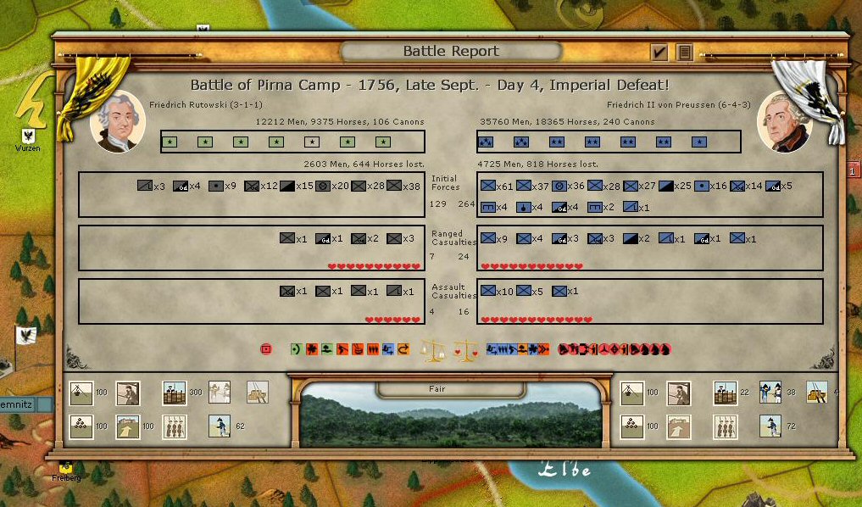Open the battle log document icon
This screenshot has width=862, height=507.
685,53
